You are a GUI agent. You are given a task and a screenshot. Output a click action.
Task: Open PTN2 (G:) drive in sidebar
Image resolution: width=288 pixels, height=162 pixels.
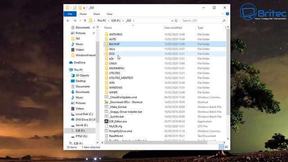point(81,136)
